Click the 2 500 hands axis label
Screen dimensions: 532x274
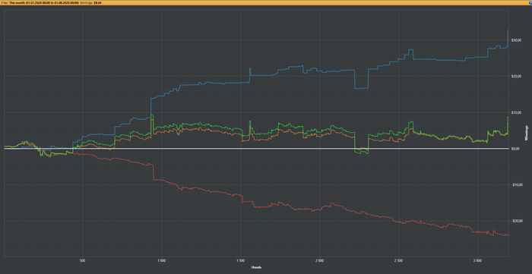(398, 261)
